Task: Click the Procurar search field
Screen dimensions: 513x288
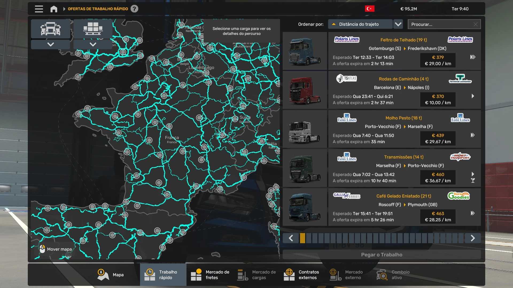Action: coord(441,24)
